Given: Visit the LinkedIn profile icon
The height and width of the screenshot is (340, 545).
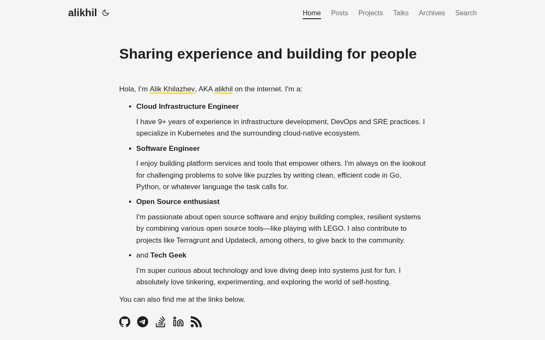Looking at the screenshot, I should coord(178,322).
